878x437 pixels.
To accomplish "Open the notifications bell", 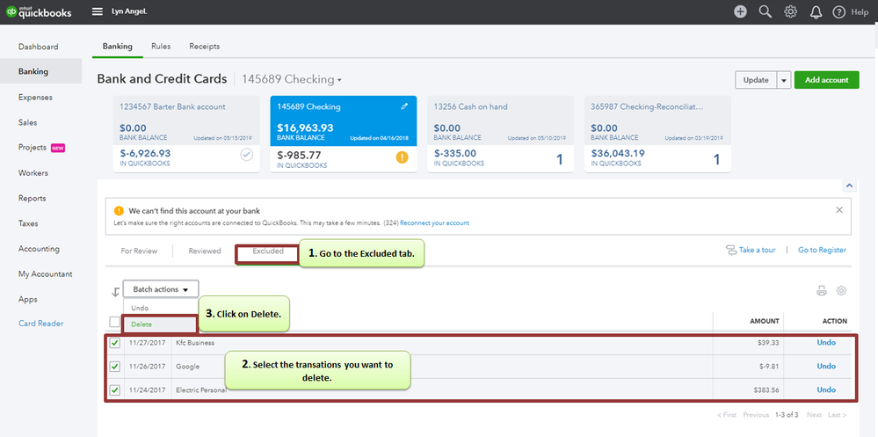I will tap(816, 11).
